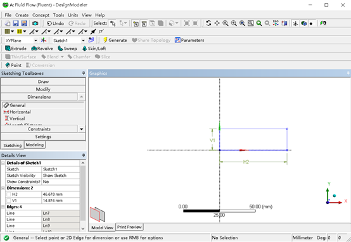Collapse the Details of Sketch1 section
Screen dimensions: 351x242
[x=3, y=163]
